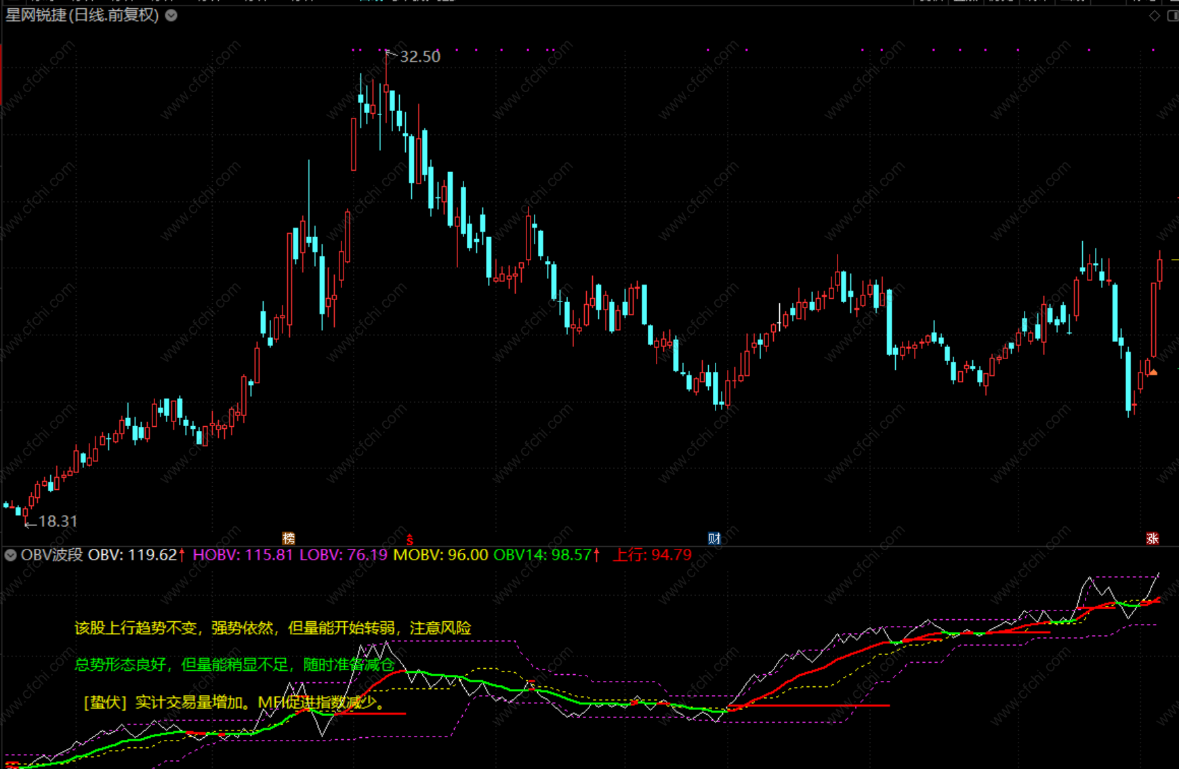Click the diamond icon at top right
The width and height of the screenshot is (1179, 769).
1155,15
